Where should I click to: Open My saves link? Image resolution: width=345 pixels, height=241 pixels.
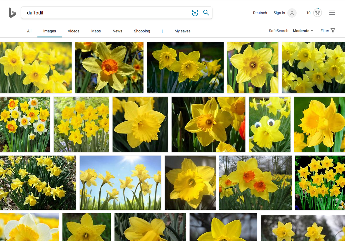coord(182,31)
